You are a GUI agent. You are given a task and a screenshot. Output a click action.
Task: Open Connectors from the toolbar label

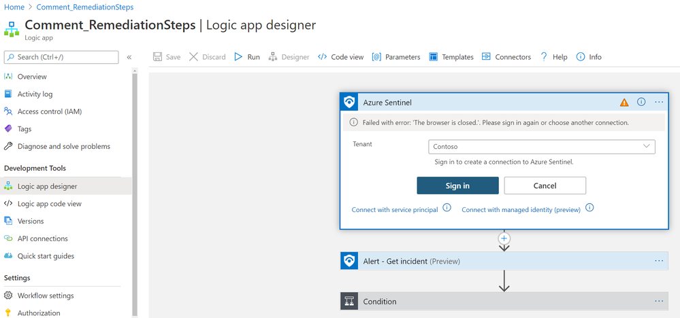[513, 57]
